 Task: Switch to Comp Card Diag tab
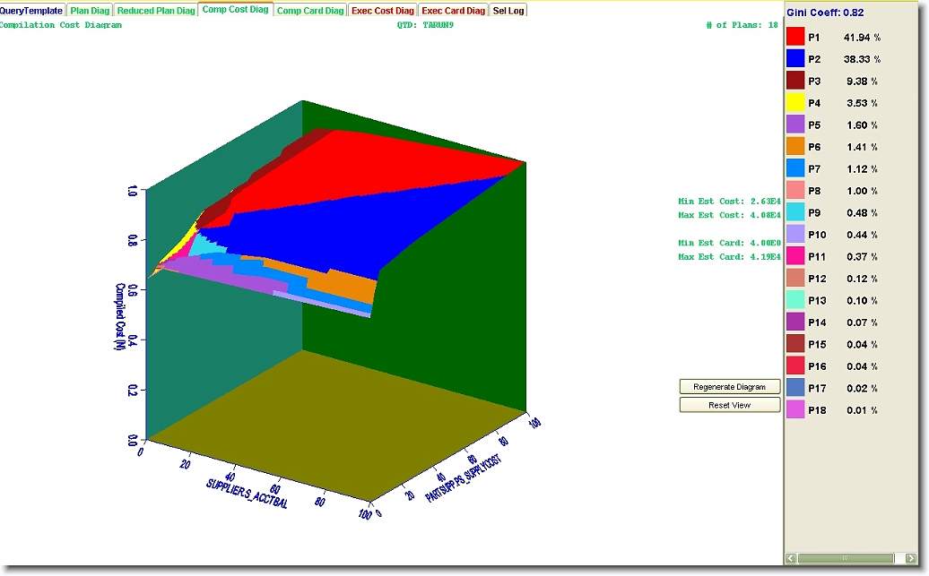point(310,11)
